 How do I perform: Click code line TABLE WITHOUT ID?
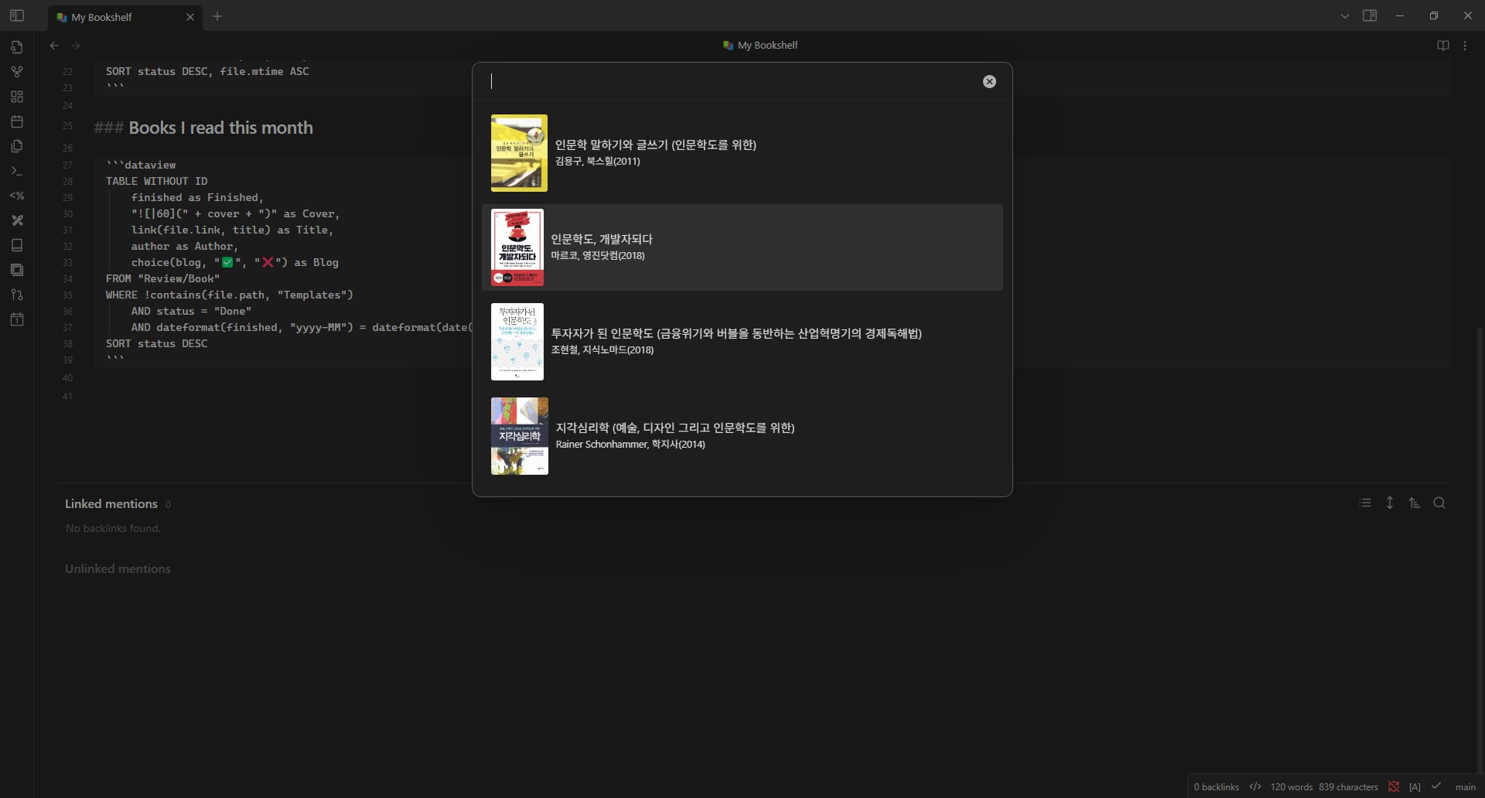(x=157, y=181)
